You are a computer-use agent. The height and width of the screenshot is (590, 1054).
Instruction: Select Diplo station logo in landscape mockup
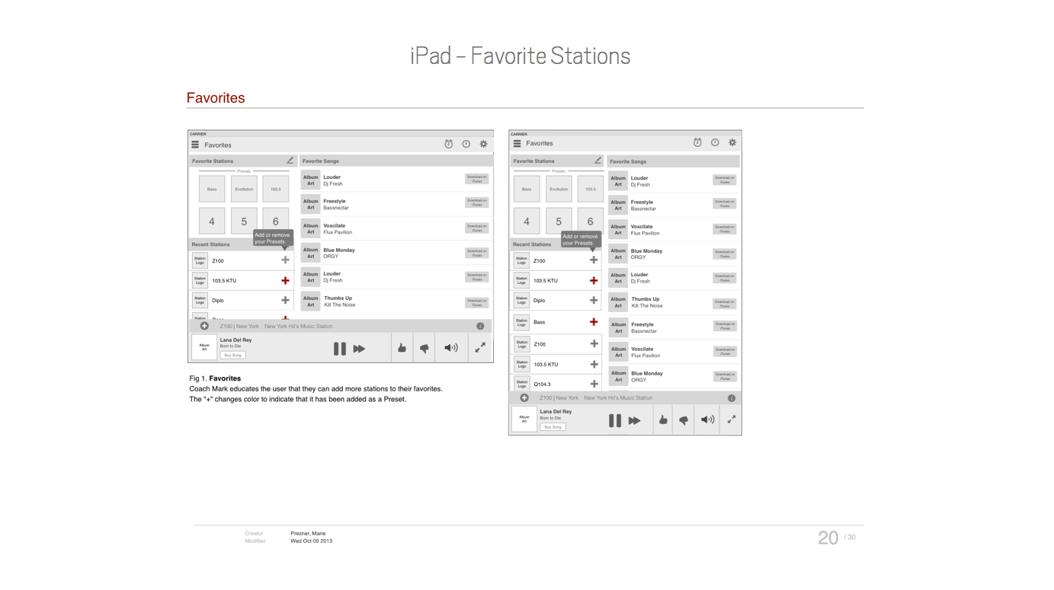[200, 300]
